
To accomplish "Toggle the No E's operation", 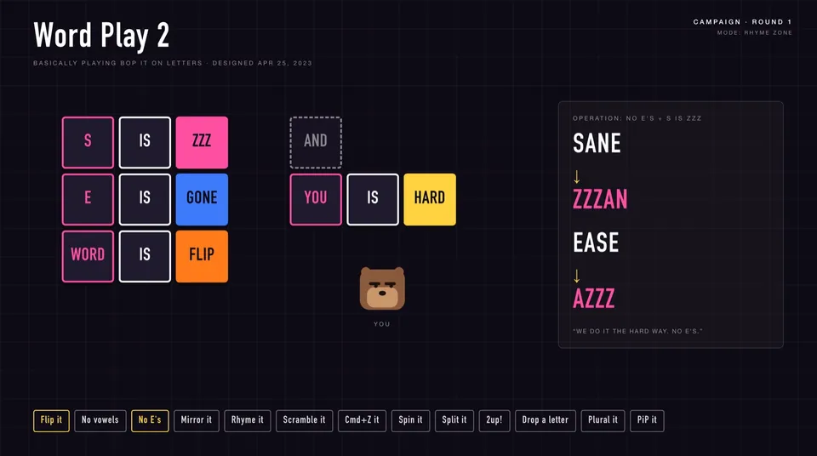I will click(150, 420).
